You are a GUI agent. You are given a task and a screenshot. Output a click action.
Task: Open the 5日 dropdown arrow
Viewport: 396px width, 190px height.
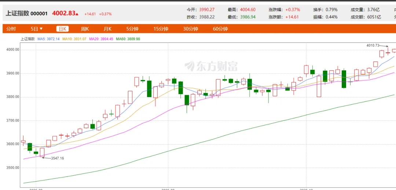(41, 29)
